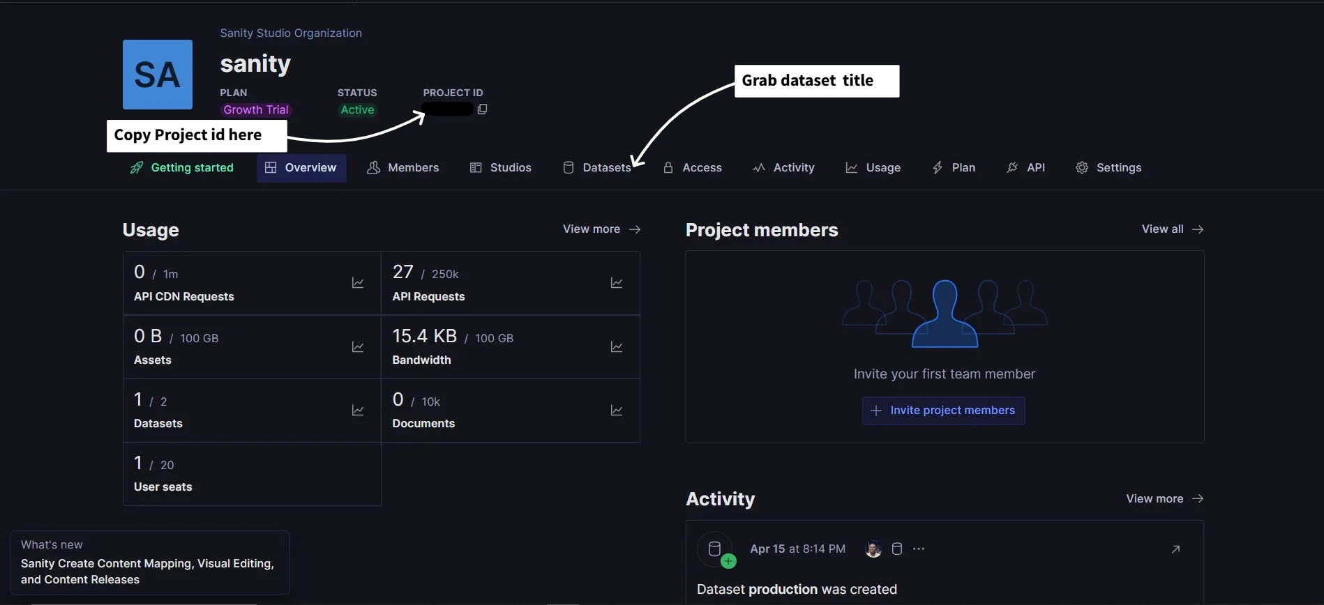Invite project members button
Viewport: 1324px width, 605px height.
pyautogui.click(x=944, y=411)
